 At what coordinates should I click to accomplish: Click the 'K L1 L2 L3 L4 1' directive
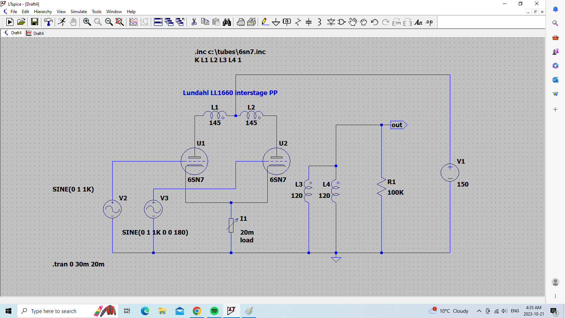[218, 60]
